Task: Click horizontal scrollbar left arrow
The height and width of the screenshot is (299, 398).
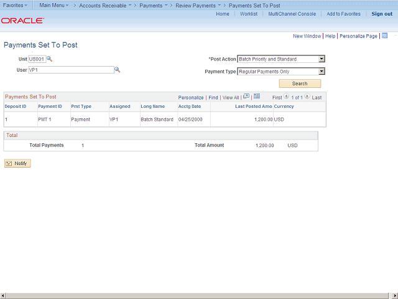Action: 2,296
